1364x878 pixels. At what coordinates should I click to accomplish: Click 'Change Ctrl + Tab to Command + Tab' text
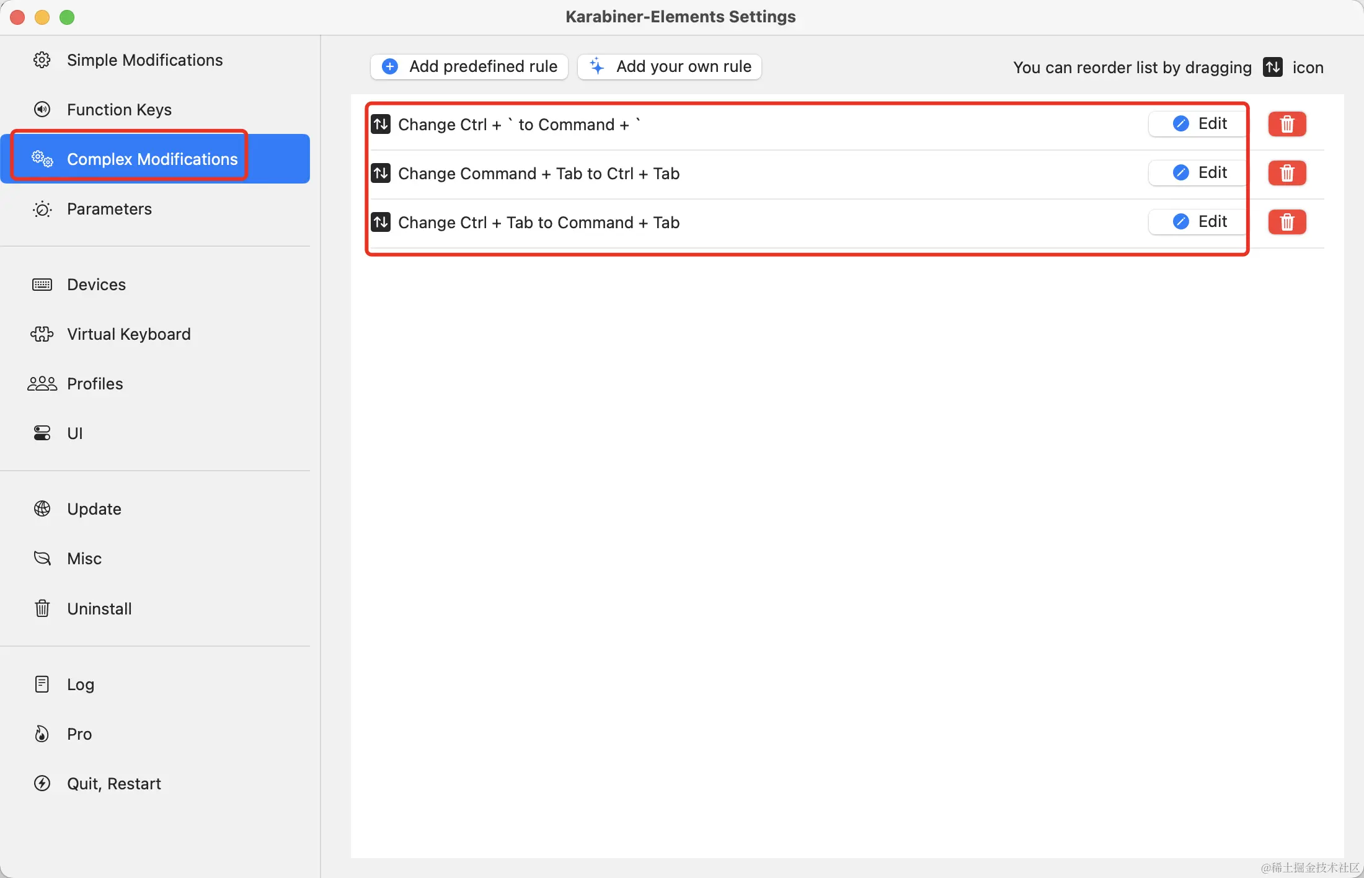(x=539, y=222)
